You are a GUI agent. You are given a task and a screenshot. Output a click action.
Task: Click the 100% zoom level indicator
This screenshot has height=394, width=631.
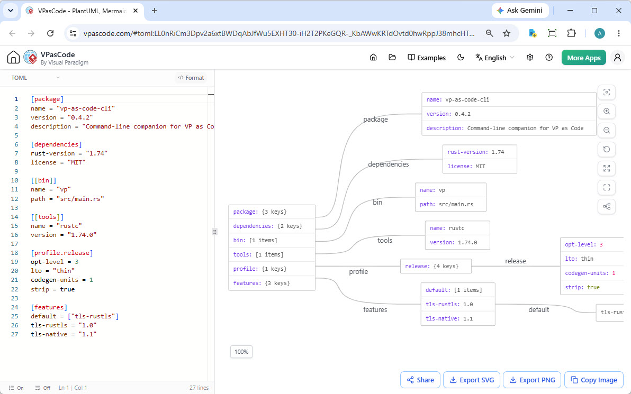[x=241, y=352]
